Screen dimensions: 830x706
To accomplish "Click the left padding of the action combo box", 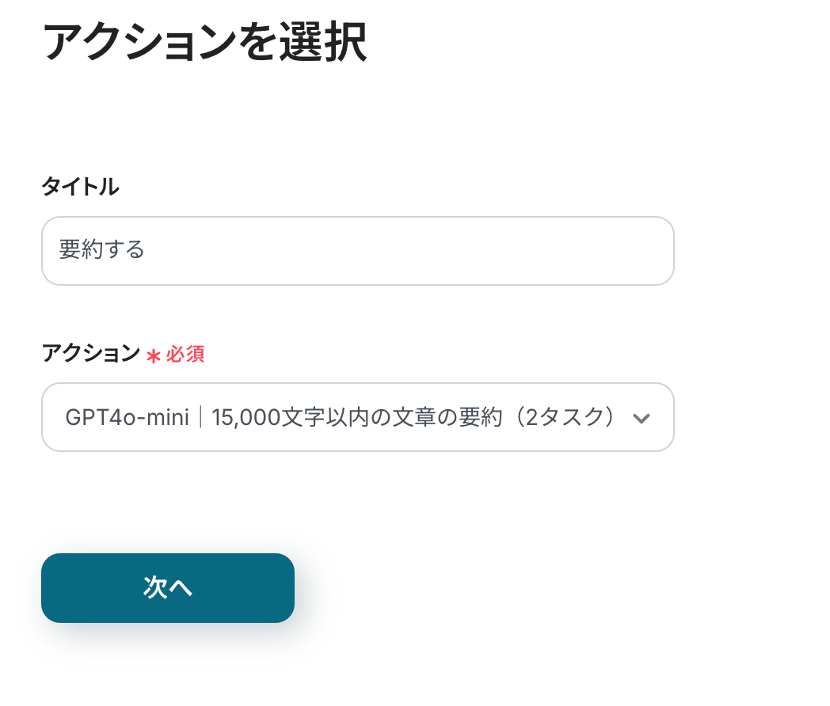I will [52, 417].
